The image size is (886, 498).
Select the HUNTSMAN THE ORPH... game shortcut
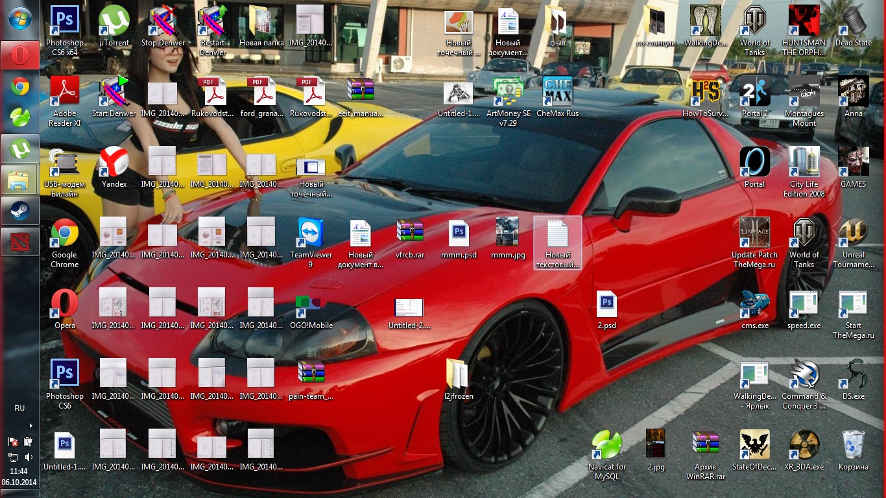[x=804, y=30]
